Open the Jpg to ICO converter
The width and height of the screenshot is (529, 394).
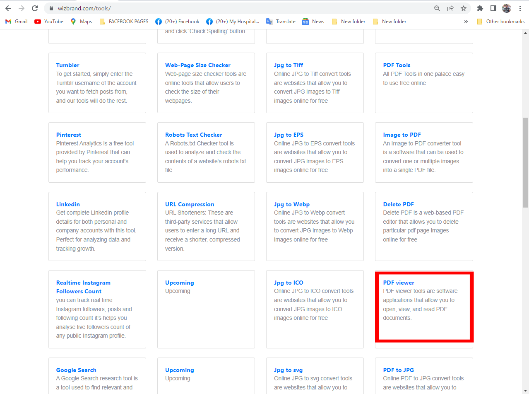(289, 283)
